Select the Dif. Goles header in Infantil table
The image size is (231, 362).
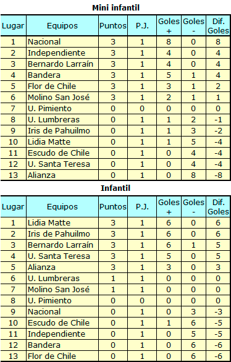click(x=218, y=207)
